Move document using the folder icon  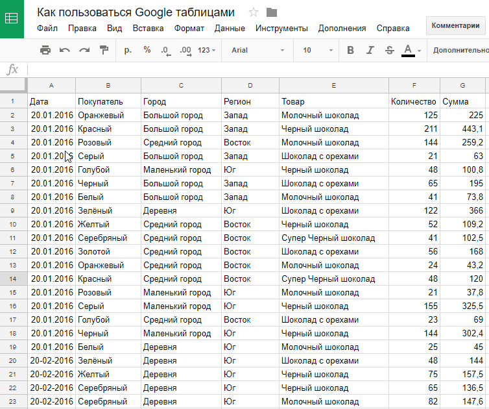click(x=272, y=13)
